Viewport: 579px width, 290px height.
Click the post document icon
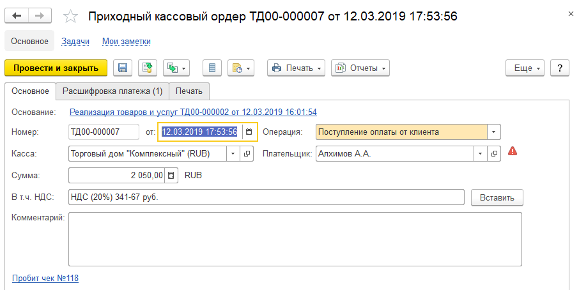(148, 68)
